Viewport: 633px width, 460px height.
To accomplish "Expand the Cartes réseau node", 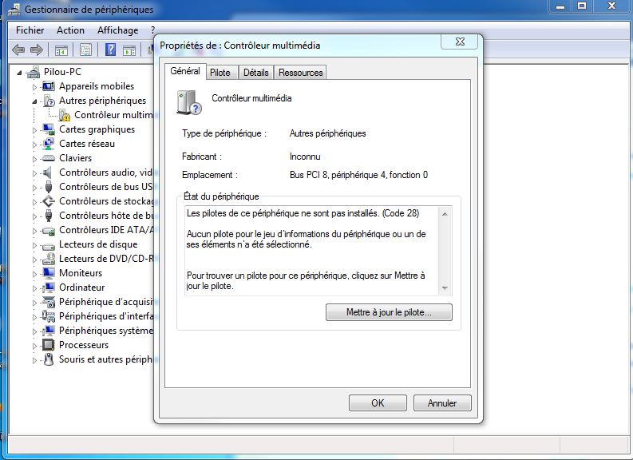I will point(34,145).
